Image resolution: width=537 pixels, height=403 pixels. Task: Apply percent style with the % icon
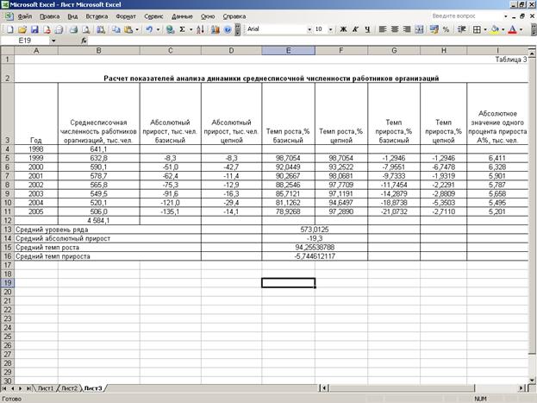point(446,29)
